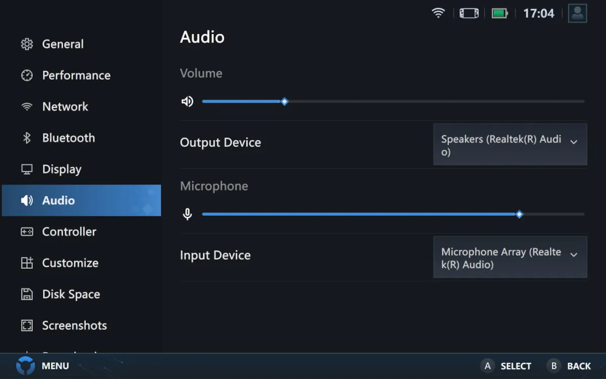Expand the Output Device dropdown
Screen dimensions: 606x379
coord(510,145)
